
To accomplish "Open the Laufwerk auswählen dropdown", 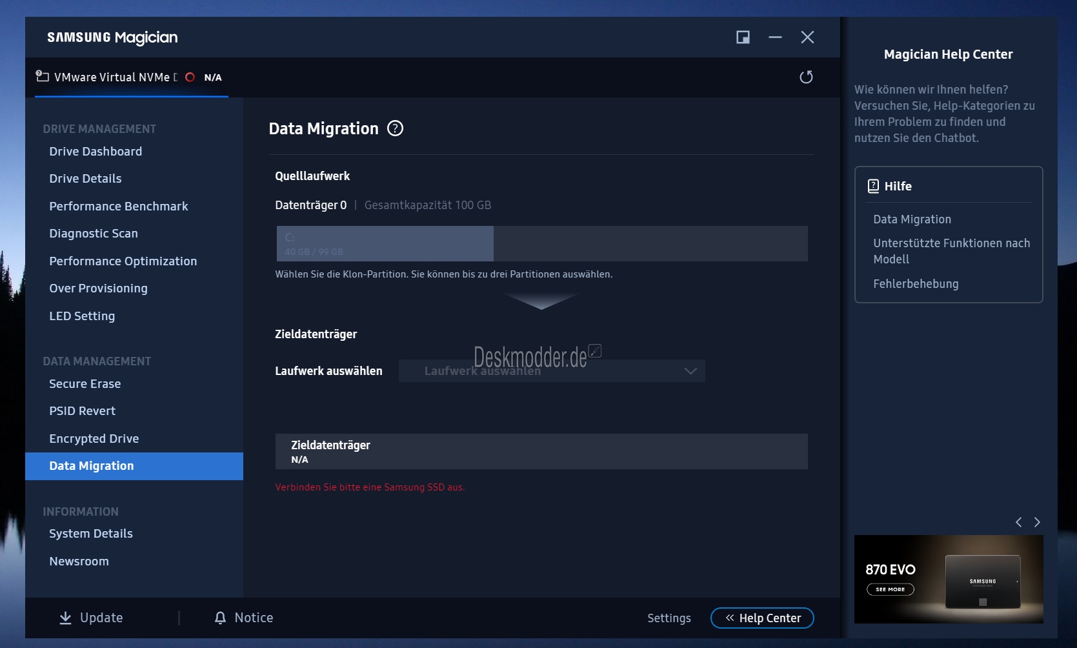I will click(x=552, y=371).
